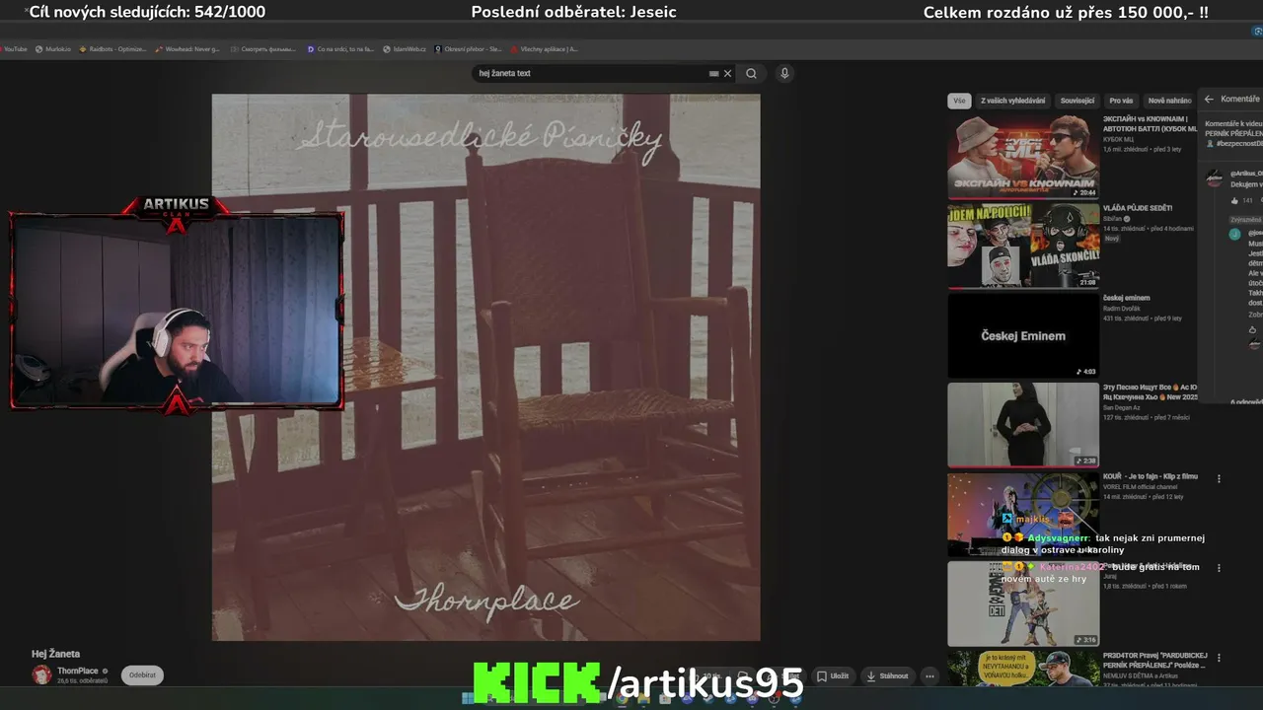
Task: Click the "Stáhnout" download button
Action: pos(887,676)
